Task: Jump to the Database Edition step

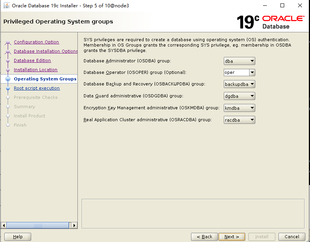Action: click(x=32, y=60)
